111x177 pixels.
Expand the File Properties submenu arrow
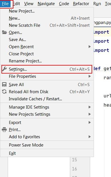[x=90, y=76]
